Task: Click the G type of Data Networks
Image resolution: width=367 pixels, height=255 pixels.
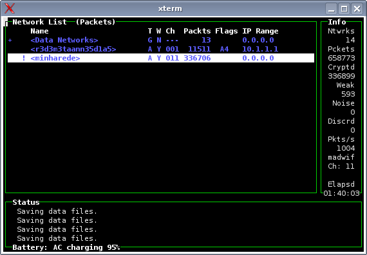Action: coord(150,40)
